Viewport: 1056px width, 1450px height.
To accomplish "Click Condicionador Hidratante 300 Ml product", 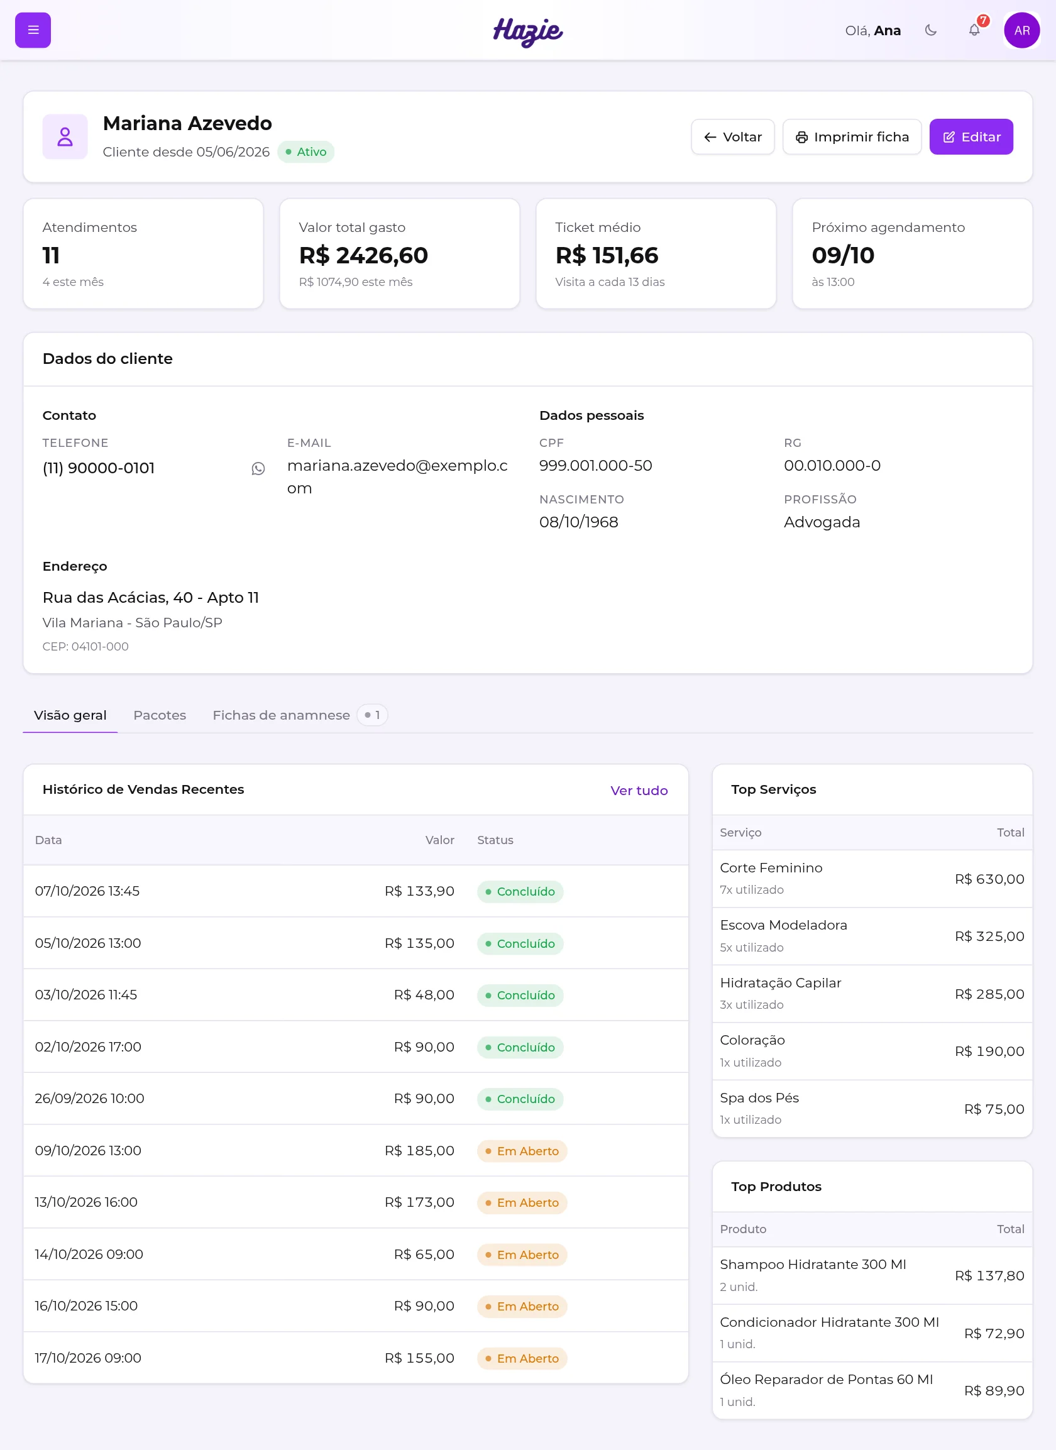I will coord(872,1334).
